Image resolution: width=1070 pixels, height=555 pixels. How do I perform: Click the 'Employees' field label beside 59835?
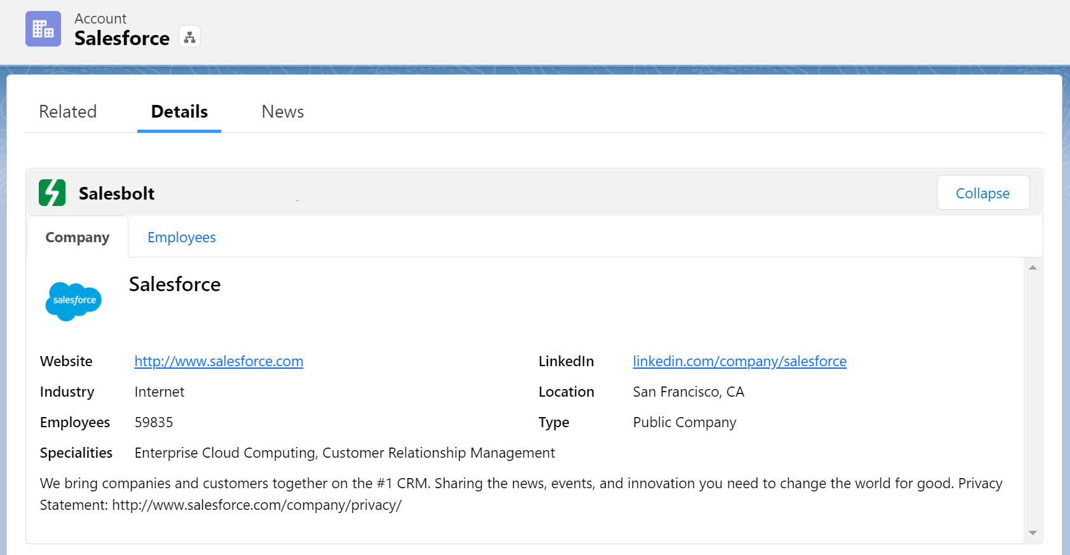(75, 422)
